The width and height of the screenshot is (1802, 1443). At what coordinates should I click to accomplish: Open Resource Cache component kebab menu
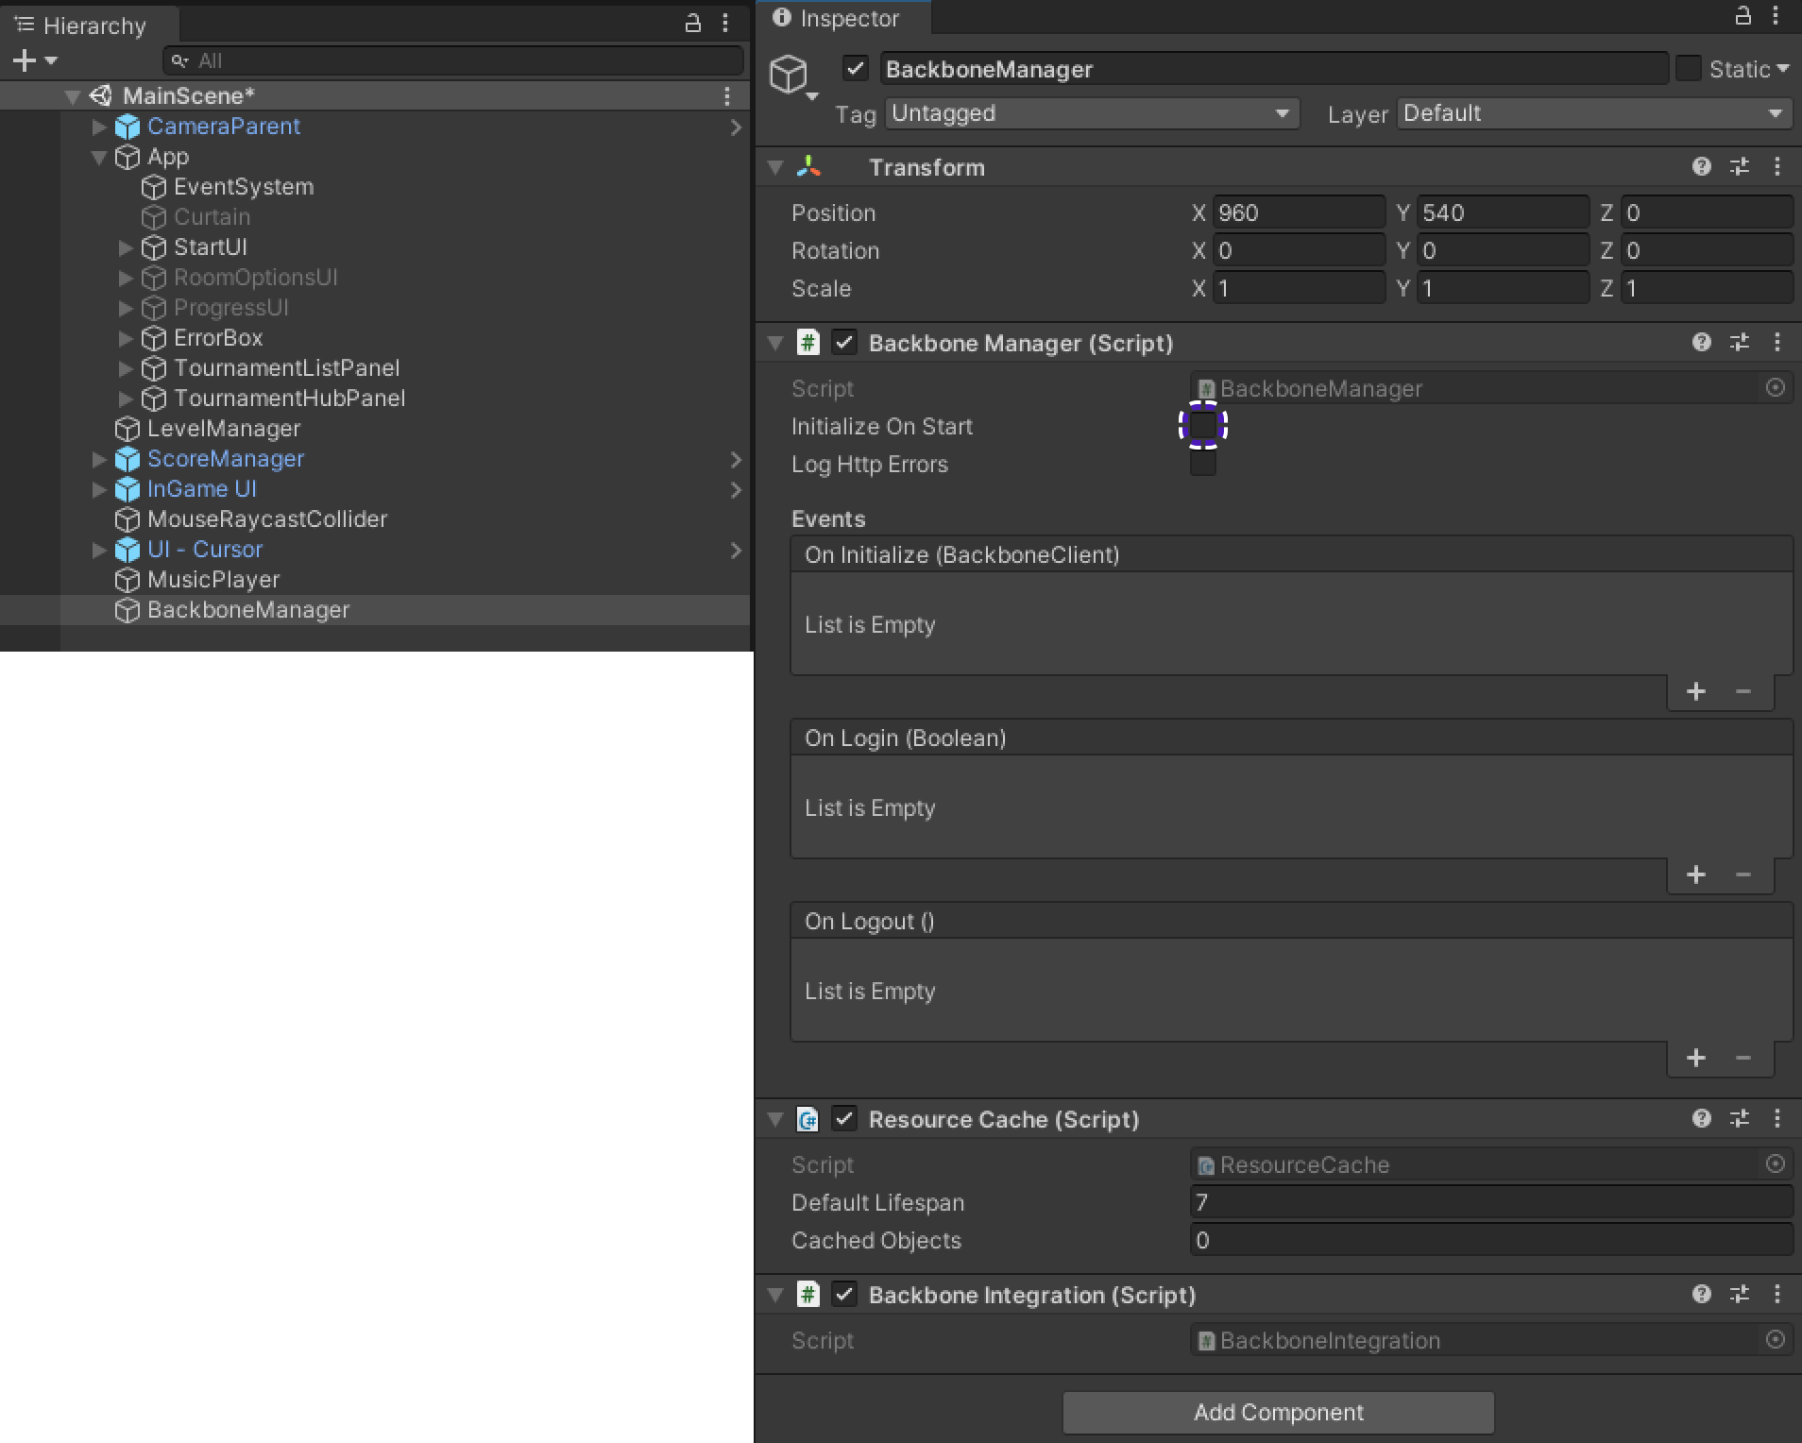tap(1776, 1119)
